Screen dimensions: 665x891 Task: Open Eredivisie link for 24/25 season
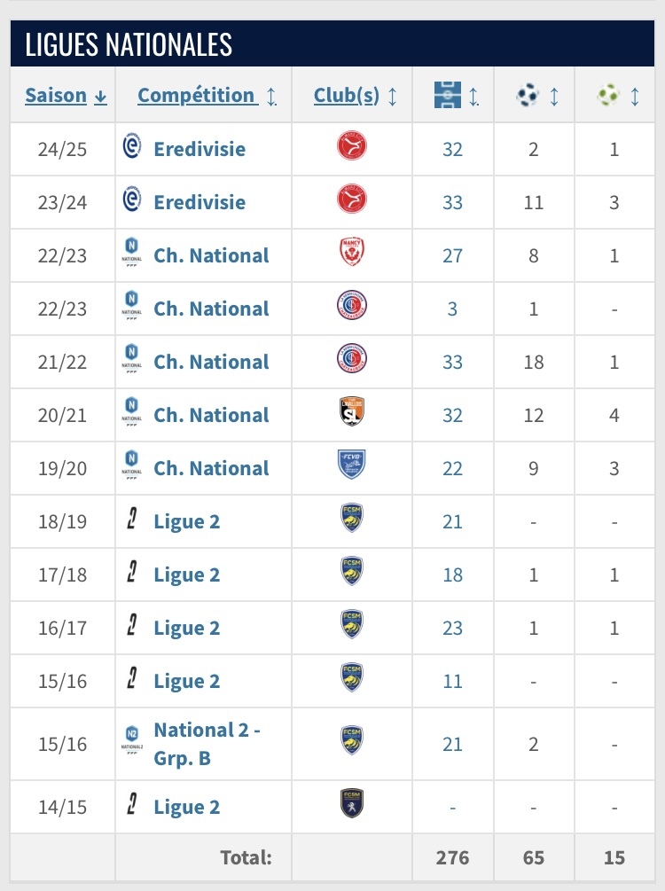199,150
